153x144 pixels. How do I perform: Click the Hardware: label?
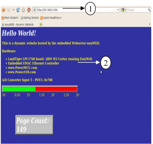tap(9, 51)
